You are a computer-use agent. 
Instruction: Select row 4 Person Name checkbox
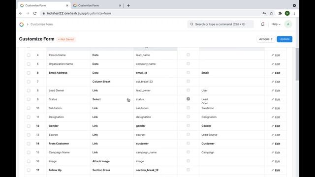point(29,55)
